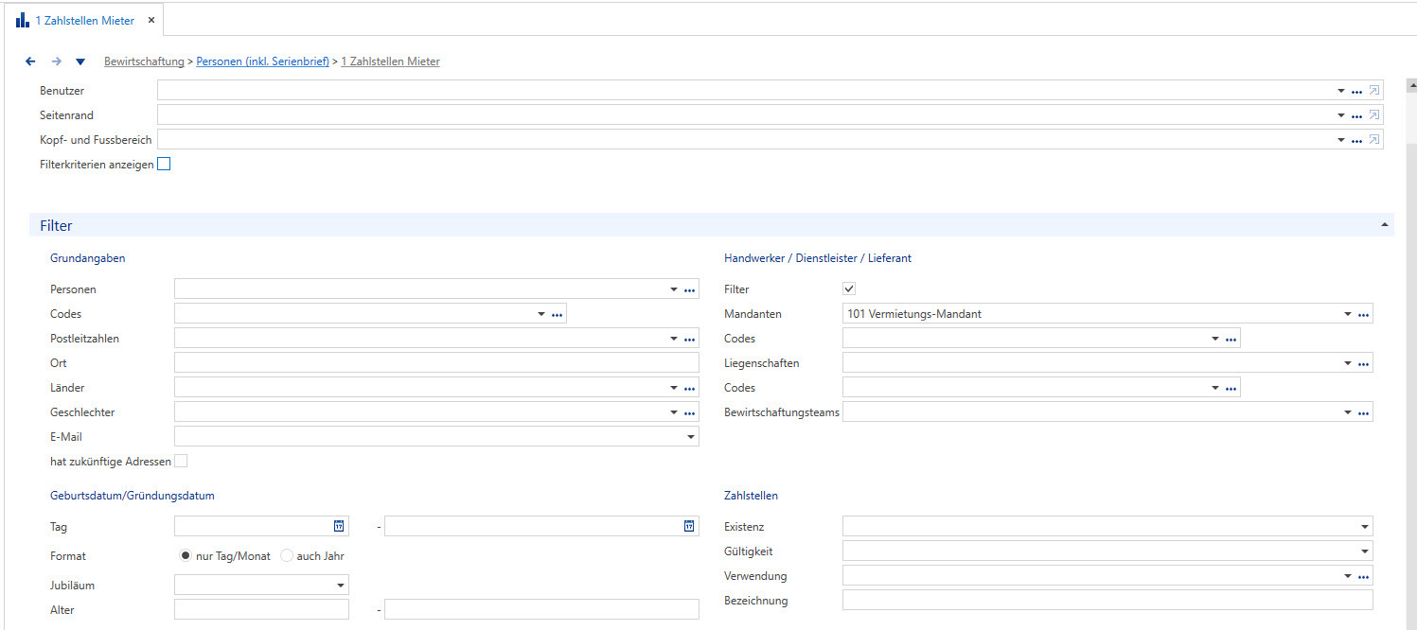Open the Benutzer dropdown arrow
1417x630 pixels.
(1341, 91)
